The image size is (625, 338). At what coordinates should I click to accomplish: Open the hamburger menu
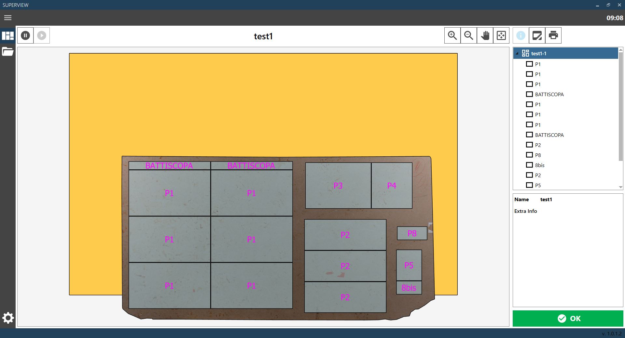pyautogui.click(x=8, y=18)
